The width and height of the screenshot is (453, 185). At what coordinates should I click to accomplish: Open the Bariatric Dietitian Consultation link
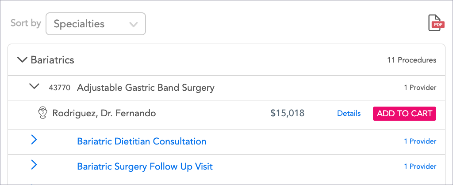[142, 141]
